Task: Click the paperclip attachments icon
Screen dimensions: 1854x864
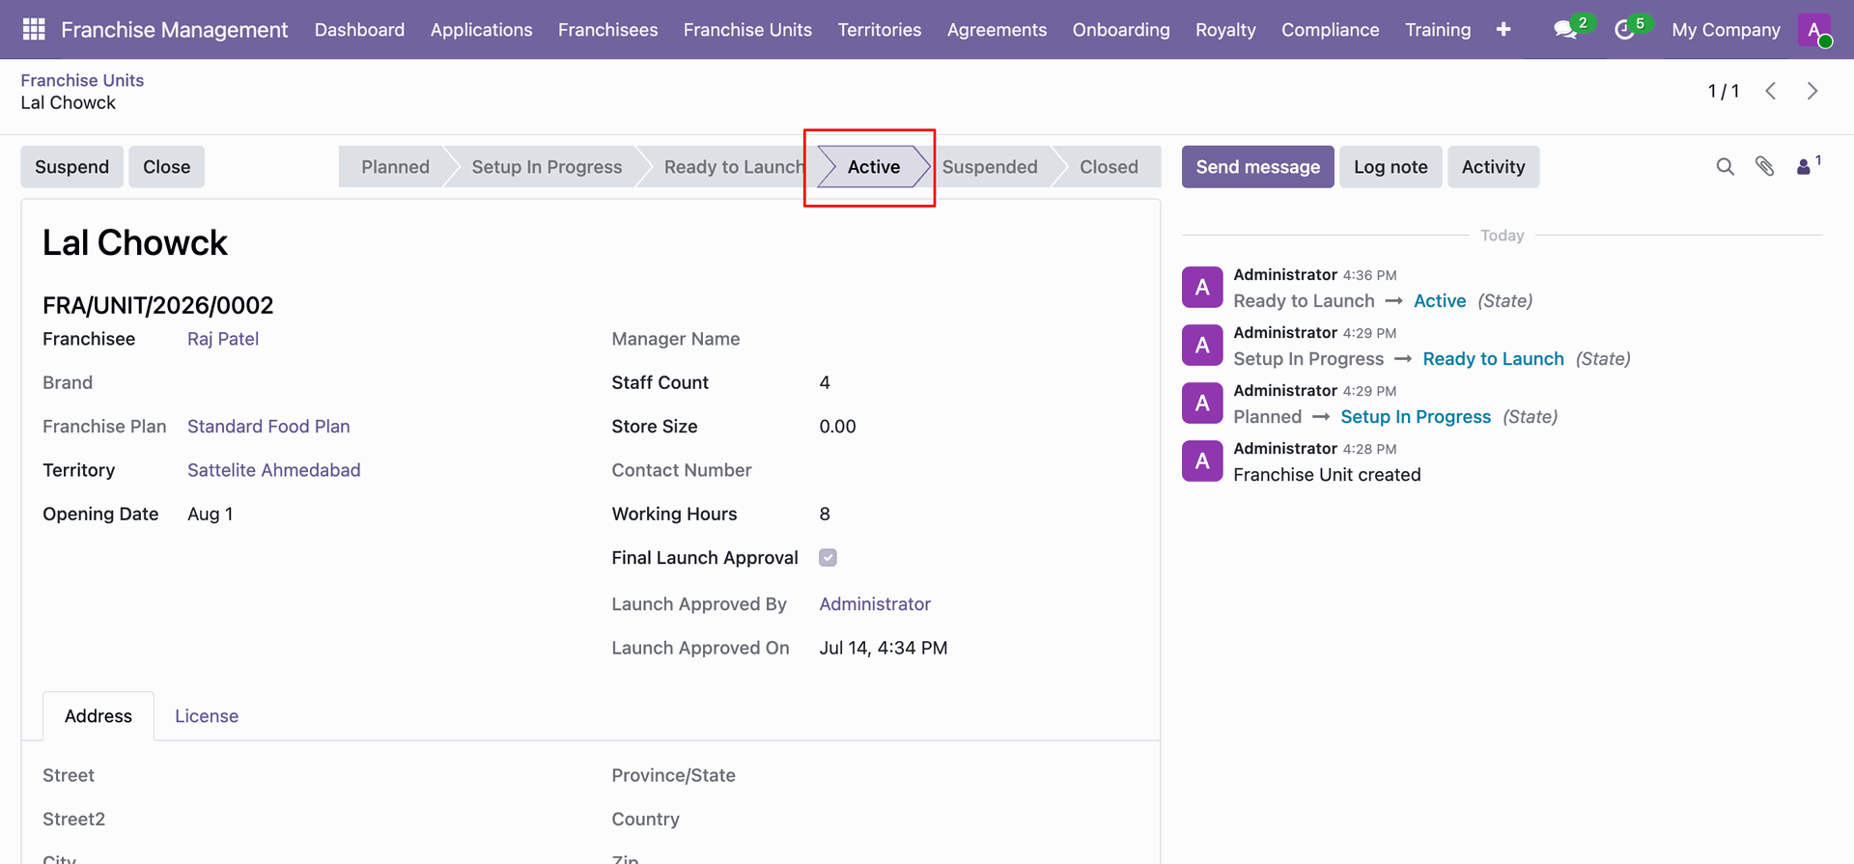Action: tap(1765, 167)
